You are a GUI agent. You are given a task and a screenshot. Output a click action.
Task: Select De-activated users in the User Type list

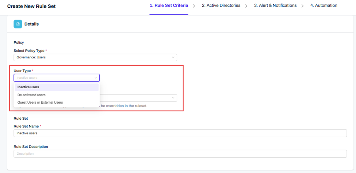(x=56, y=95)
